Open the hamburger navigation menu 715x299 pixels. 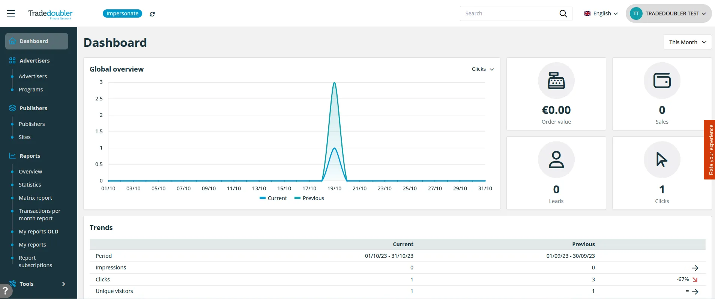pos(11,13)
